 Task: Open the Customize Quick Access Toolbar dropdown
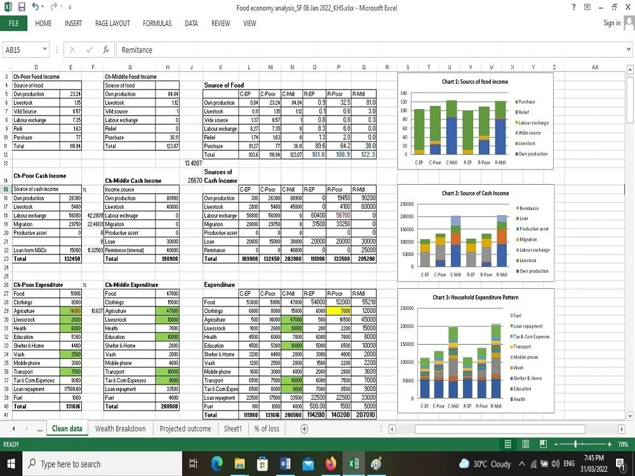pyautogui.click(x=70, y=7)
